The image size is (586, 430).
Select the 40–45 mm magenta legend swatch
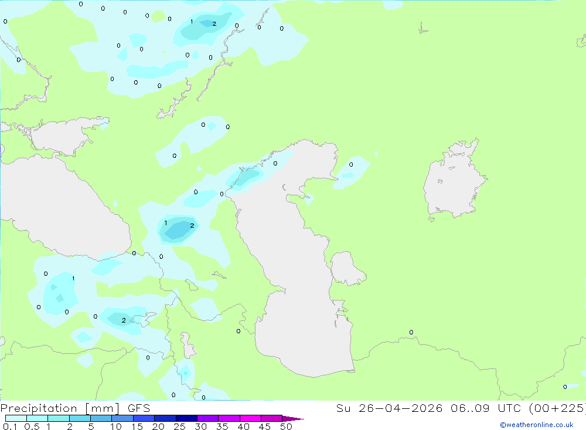[250, 418]
